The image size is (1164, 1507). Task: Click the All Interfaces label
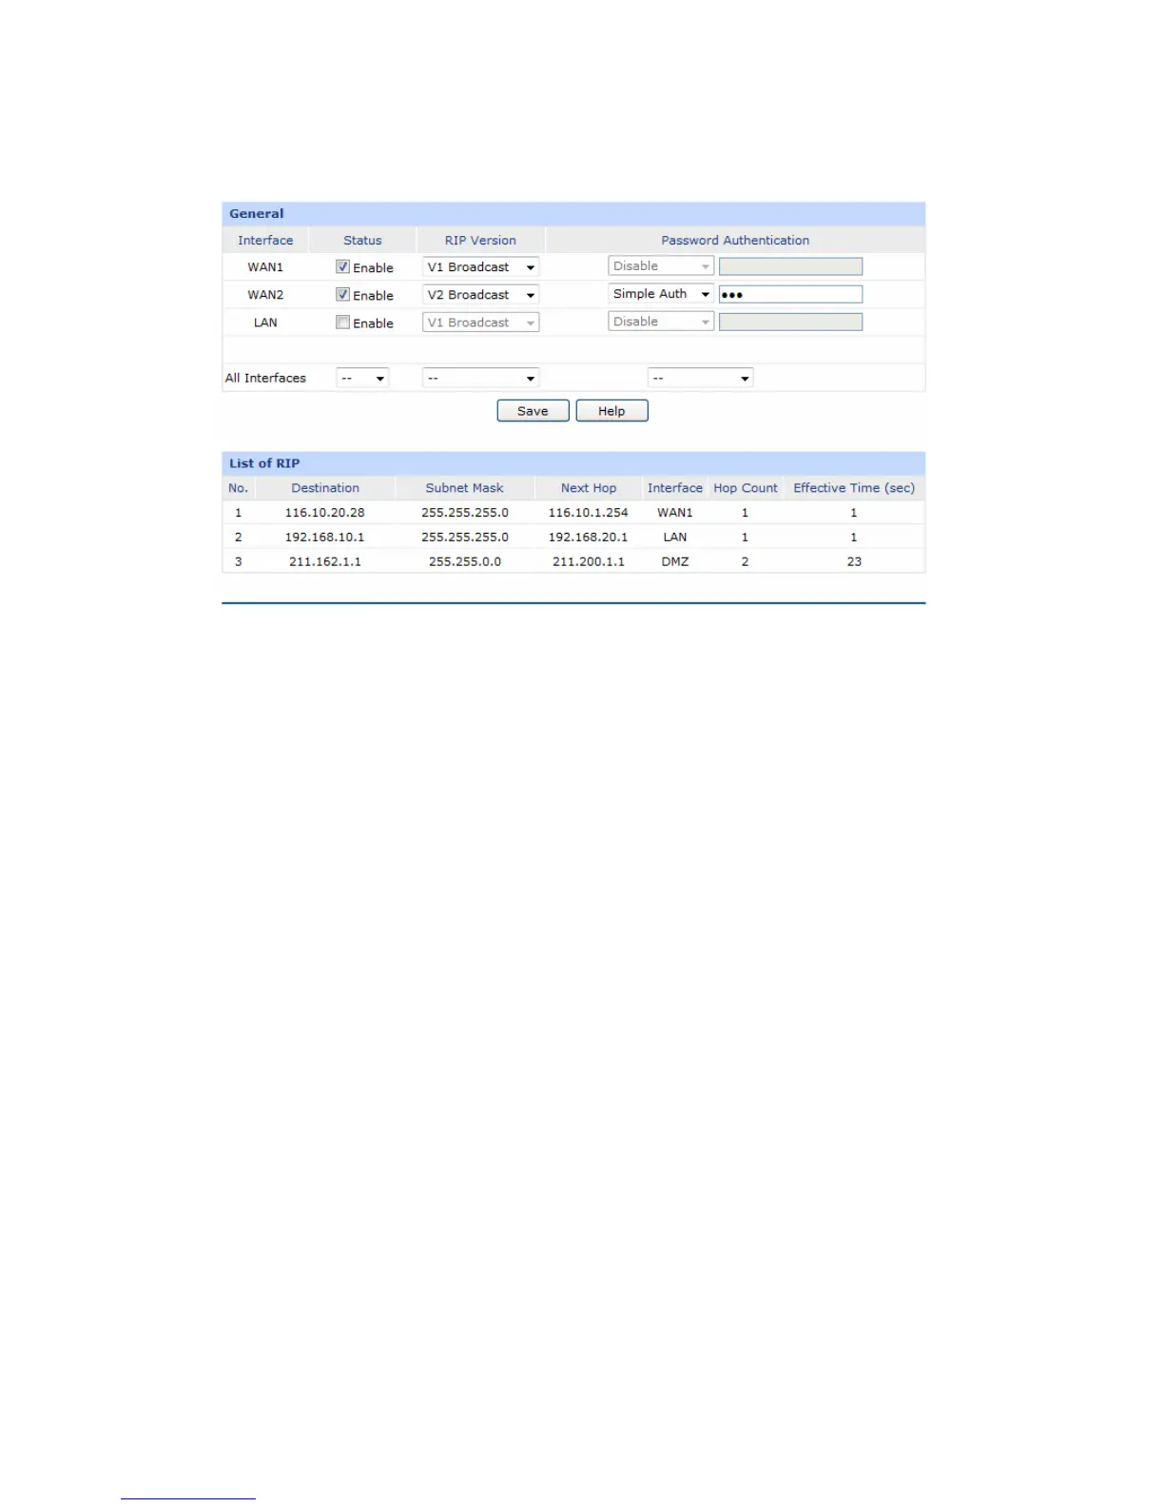265,378
